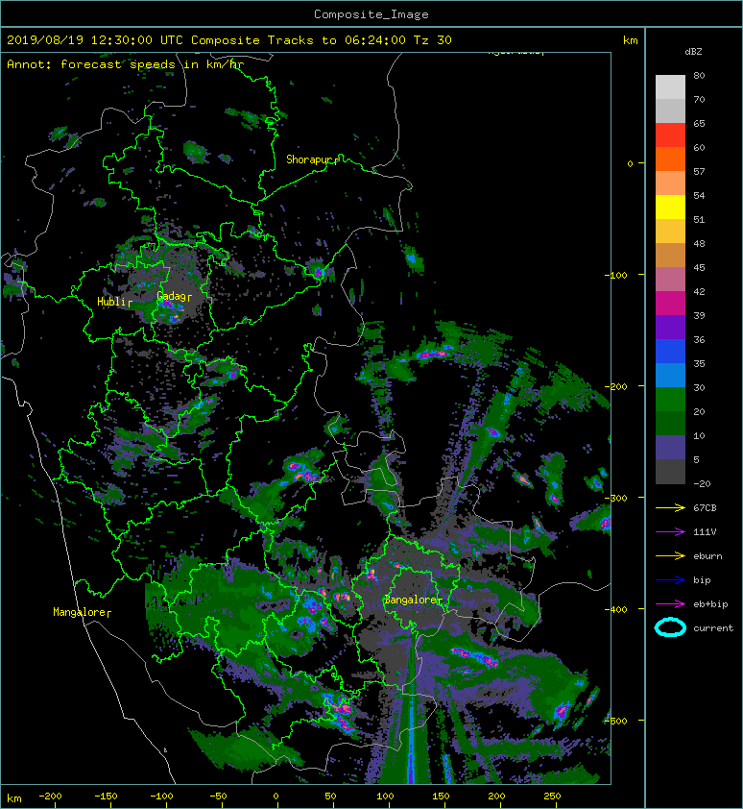Click the -300 tick on vertical axis
This screenshot has width=743, height=809.
pyautogui.click(x=615, y=498)
